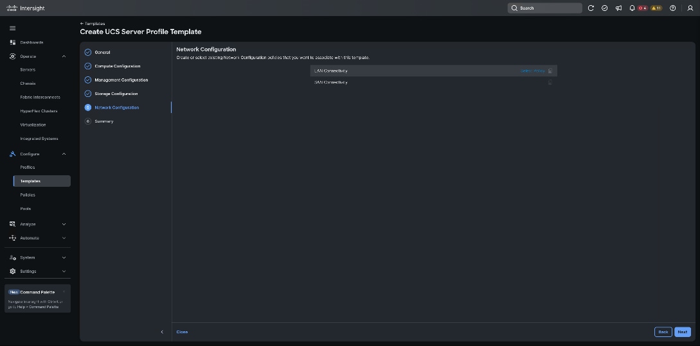This screenshot has height=346, width=700.
Task: Open Fabric Interconnects in the sidebar
Action: 40,97
